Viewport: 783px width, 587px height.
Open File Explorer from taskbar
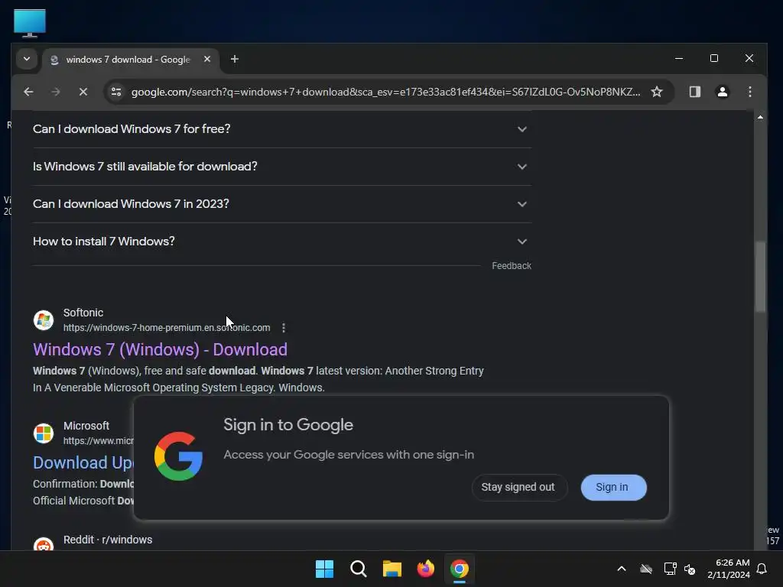[392, 569]
